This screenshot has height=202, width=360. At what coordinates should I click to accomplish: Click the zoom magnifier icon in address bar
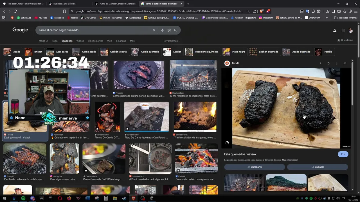248,11
